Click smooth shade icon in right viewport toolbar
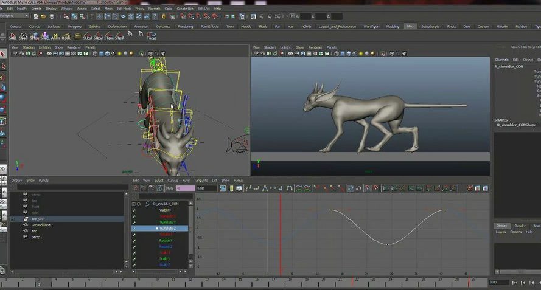The image size is (541, 290). 343,54
